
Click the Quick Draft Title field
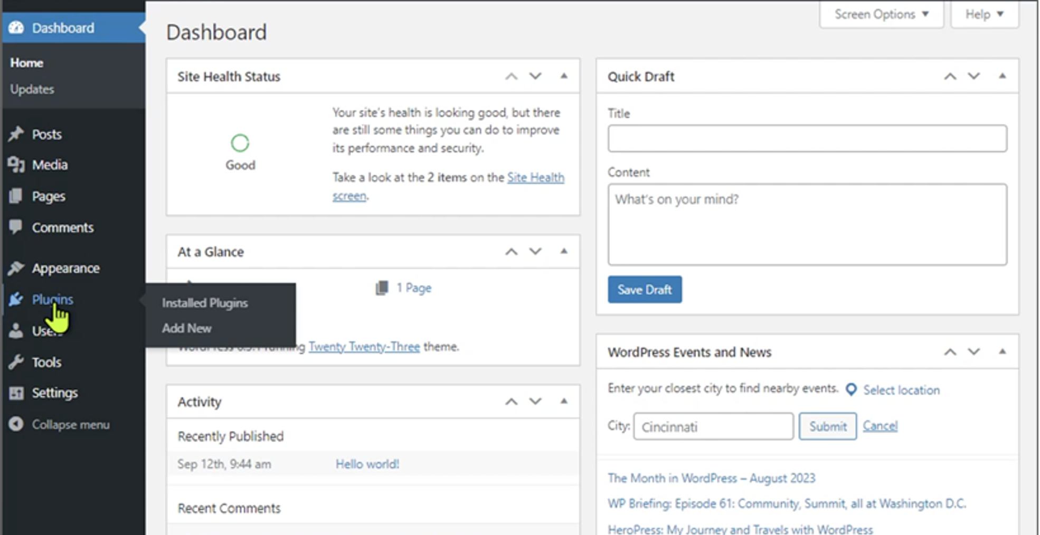click(807, 138)
